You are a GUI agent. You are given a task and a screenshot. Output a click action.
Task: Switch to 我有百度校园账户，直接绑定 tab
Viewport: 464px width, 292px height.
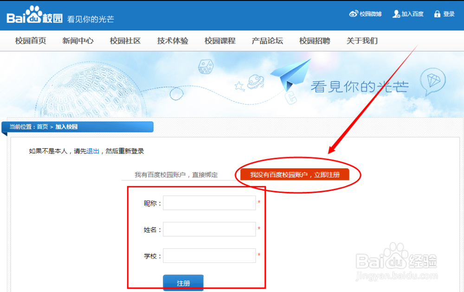coord(176,175)
